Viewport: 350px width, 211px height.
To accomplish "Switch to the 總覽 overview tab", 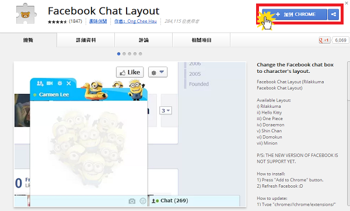I will (29, 40).
